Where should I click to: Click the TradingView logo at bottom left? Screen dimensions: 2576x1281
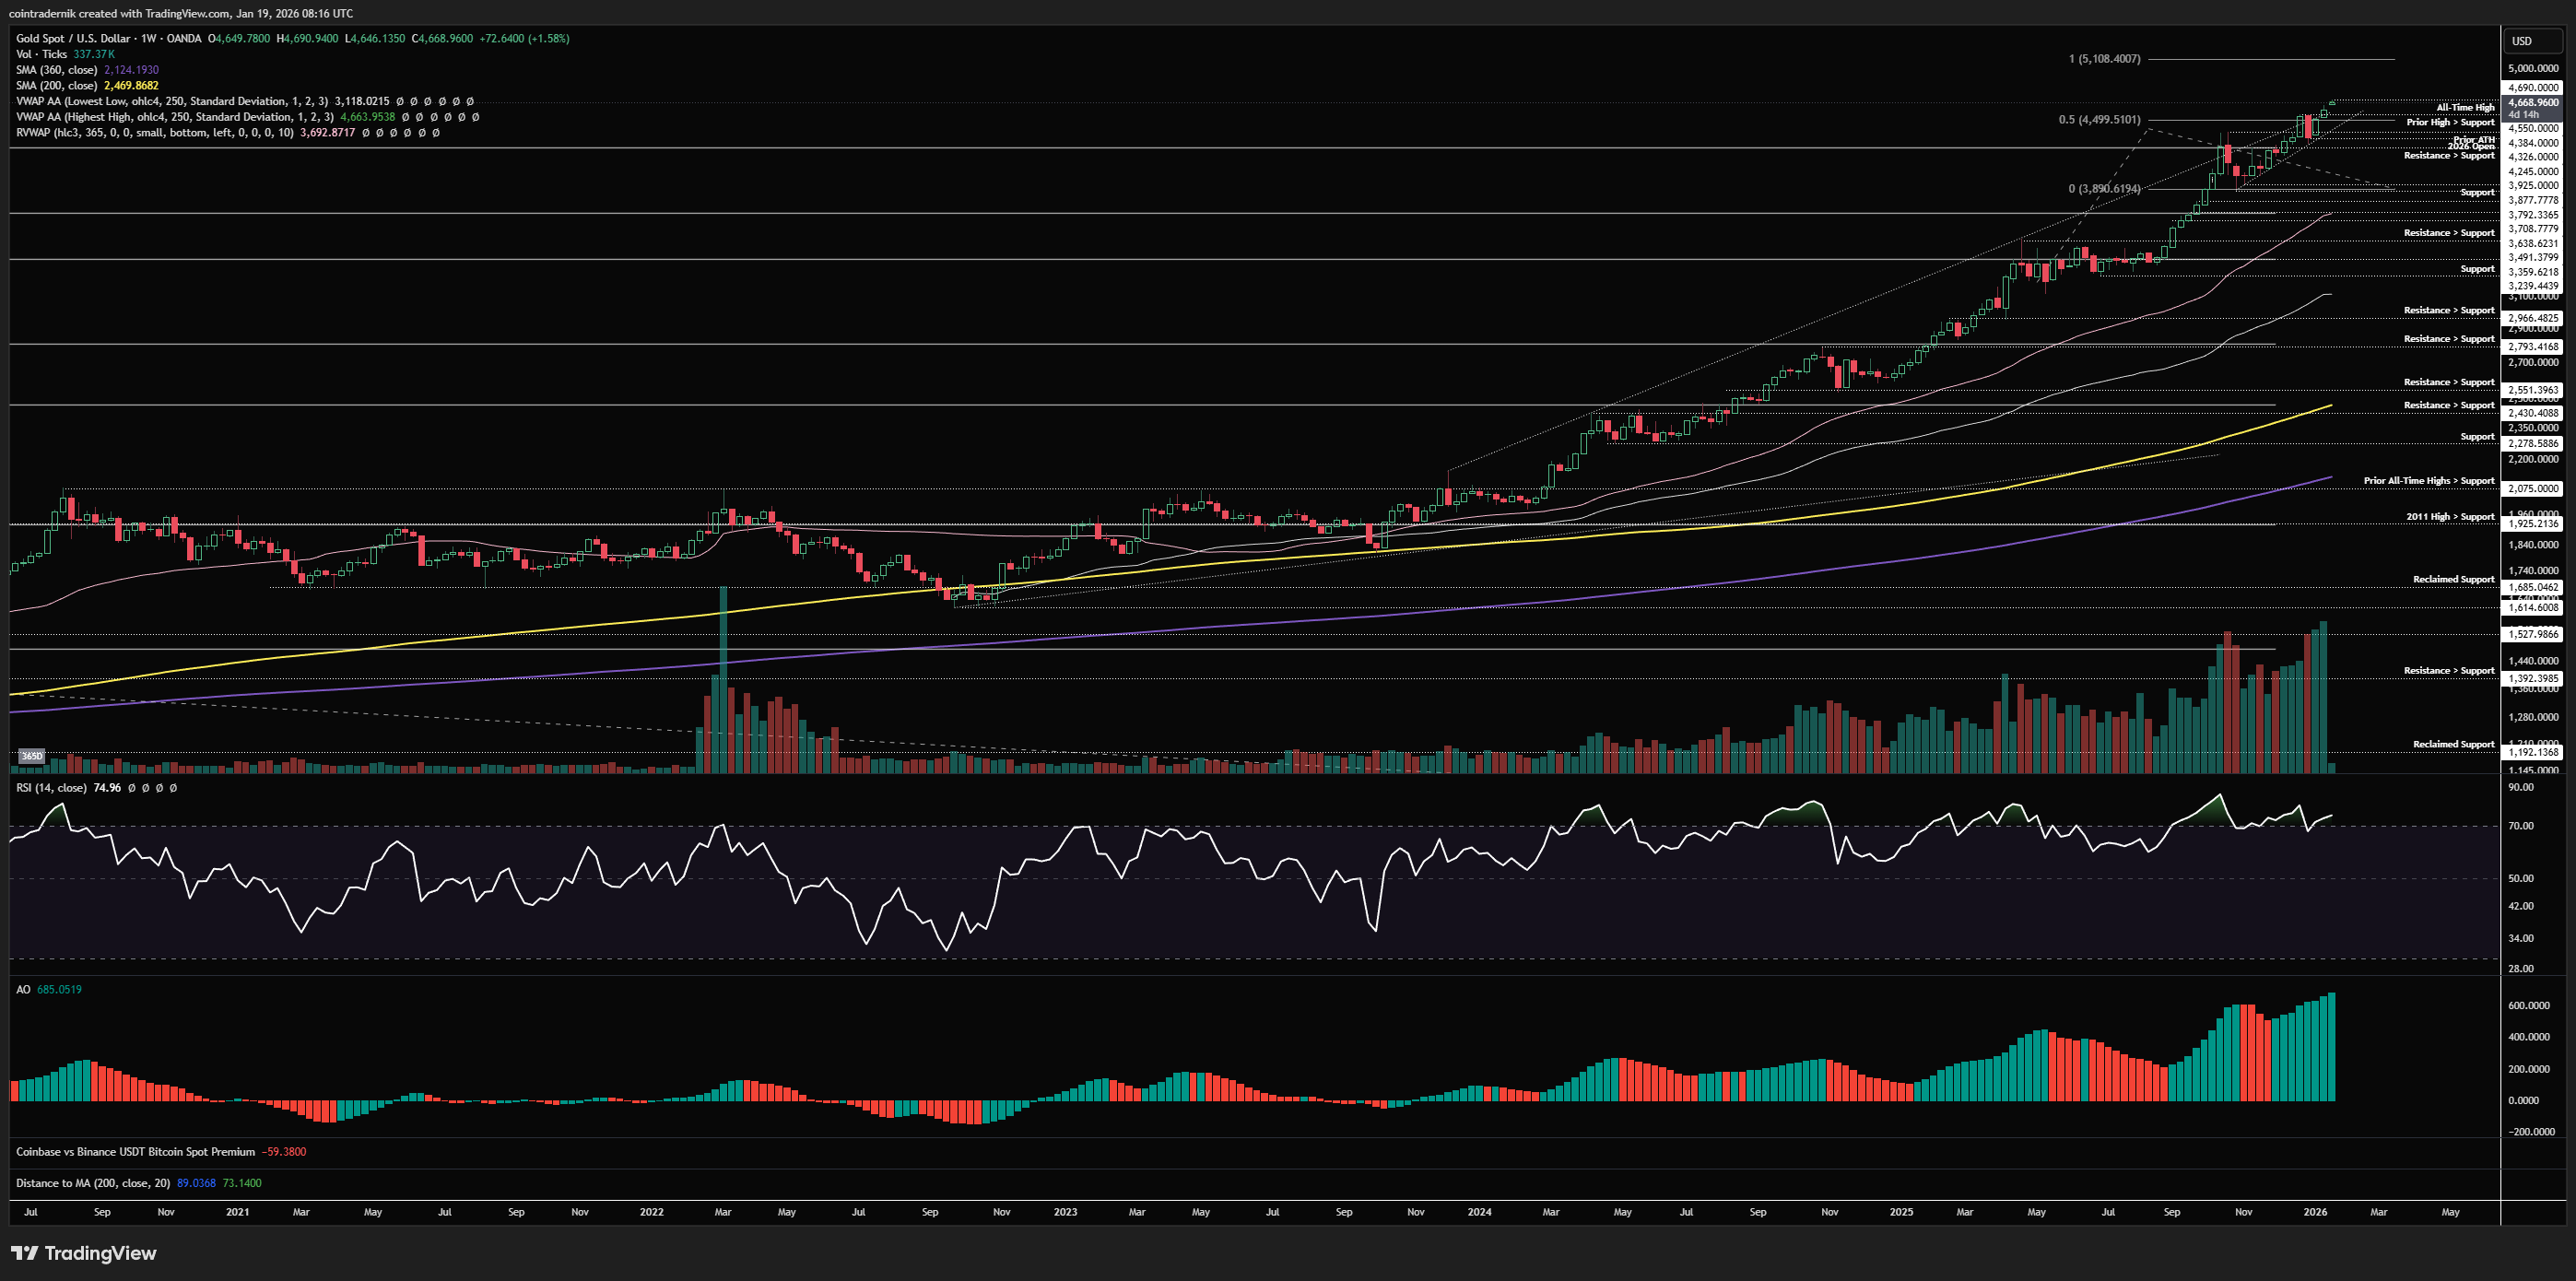(x=84, y=1253)
